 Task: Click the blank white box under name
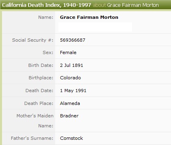tap(95, 27)
